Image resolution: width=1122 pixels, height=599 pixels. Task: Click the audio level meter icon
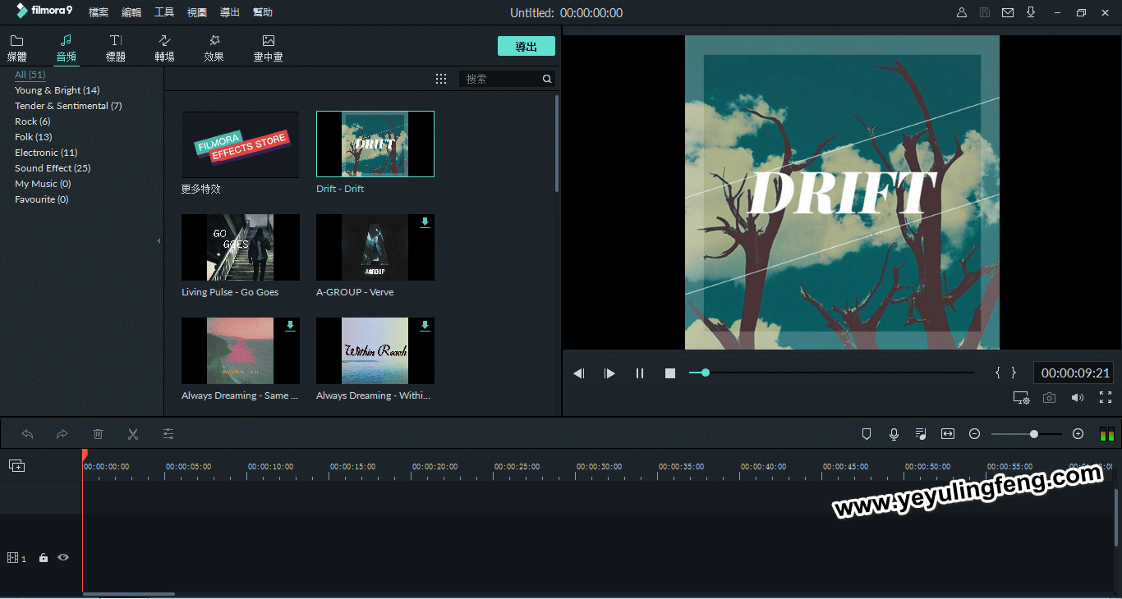click(1106, 434)
